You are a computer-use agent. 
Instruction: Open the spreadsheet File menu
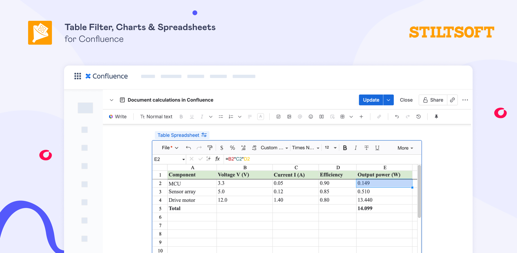click(170, 148)
